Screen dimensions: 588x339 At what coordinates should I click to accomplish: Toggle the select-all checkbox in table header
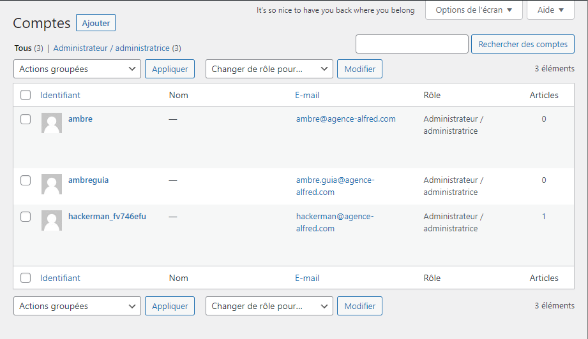[x=26, y=96]
